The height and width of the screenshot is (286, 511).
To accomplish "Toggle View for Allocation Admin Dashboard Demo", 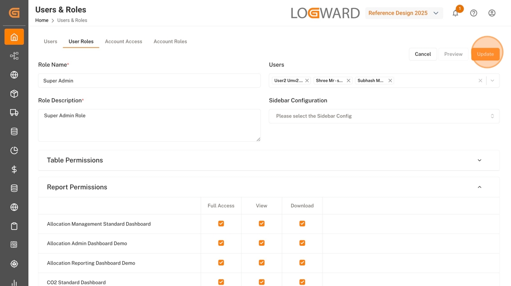I will [x=261, y=243].
